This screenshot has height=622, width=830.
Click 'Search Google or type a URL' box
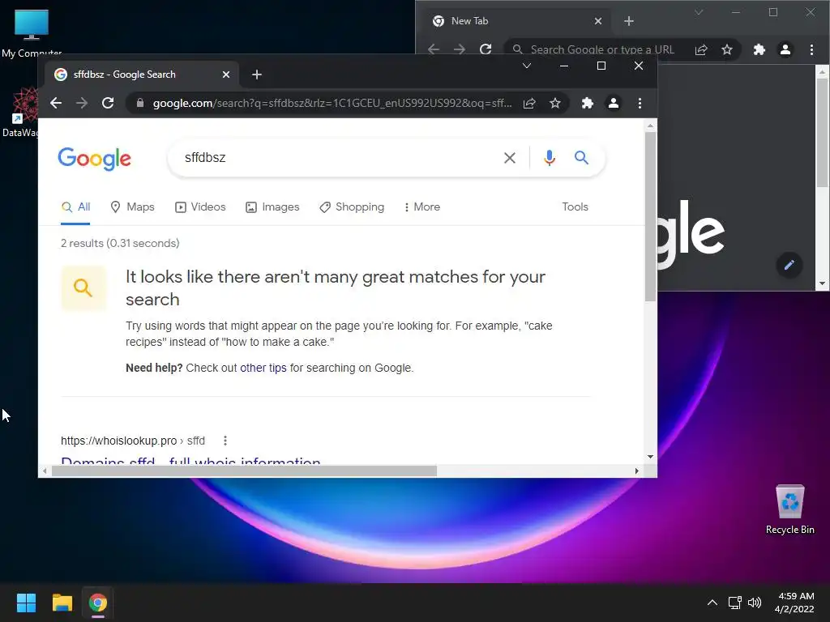pyautogui.click(x=602, y=49)
